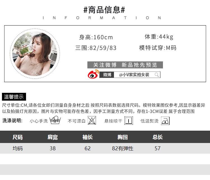Viewport: 210px width, 180px height.
Task: Select the 袖长 column header
Action: pyautogui.click(x=88, y=137)
